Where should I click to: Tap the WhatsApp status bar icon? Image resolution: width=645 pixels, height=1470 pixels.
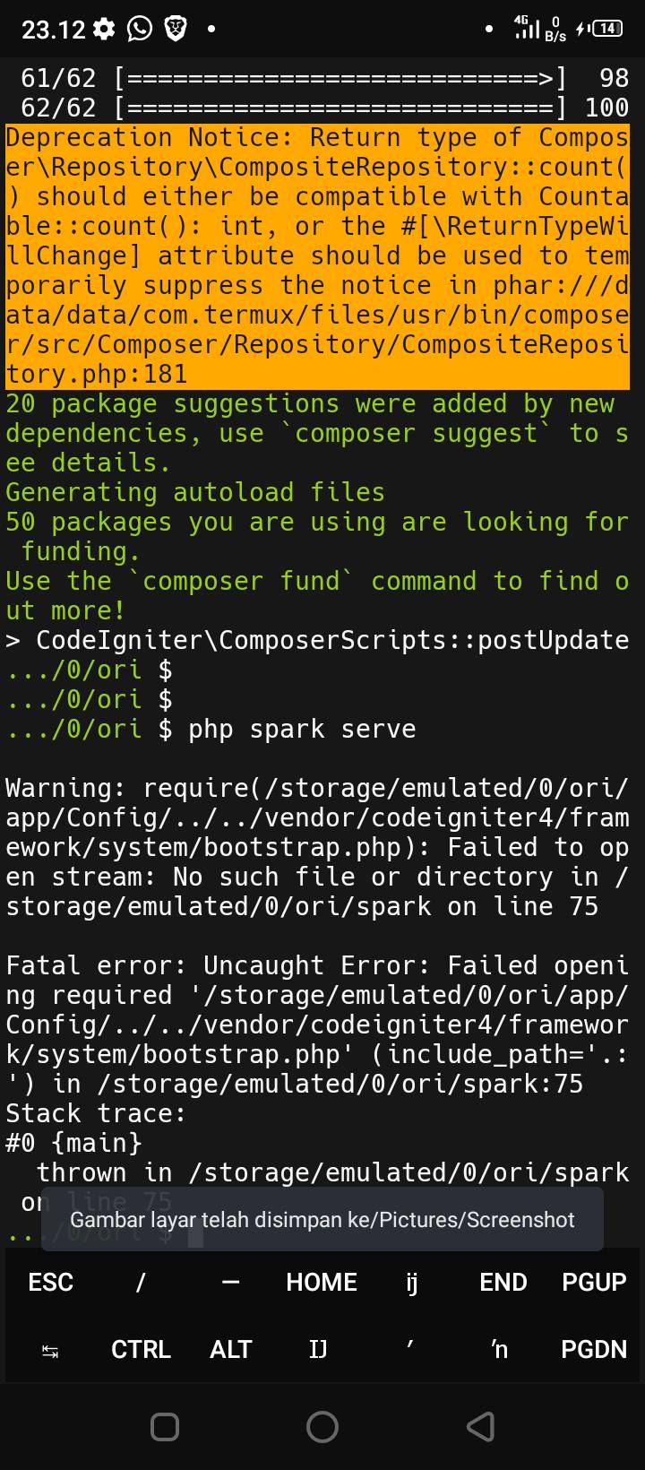pyautogui.click(x=140, y=30)
